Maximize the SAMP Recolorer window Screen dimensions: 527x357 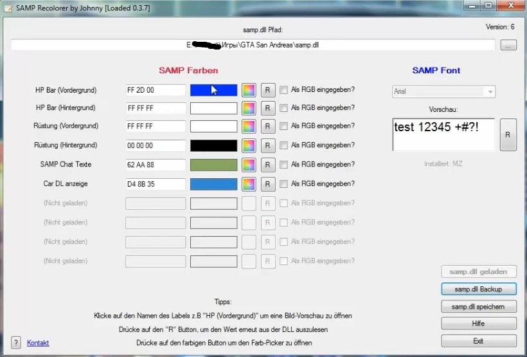[x=488, y=5]
